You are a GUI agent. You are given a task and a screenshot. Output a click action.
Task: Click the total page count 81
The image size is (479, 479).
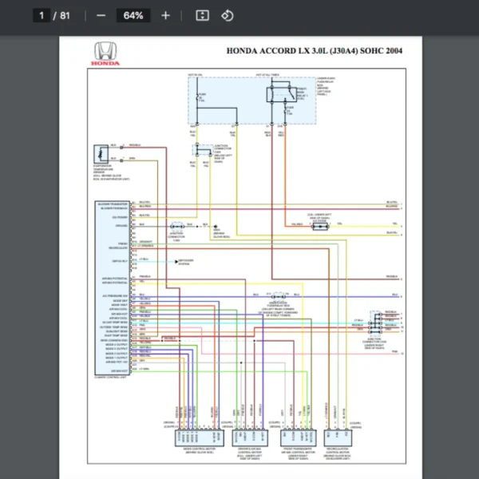[x=65, y=15]
